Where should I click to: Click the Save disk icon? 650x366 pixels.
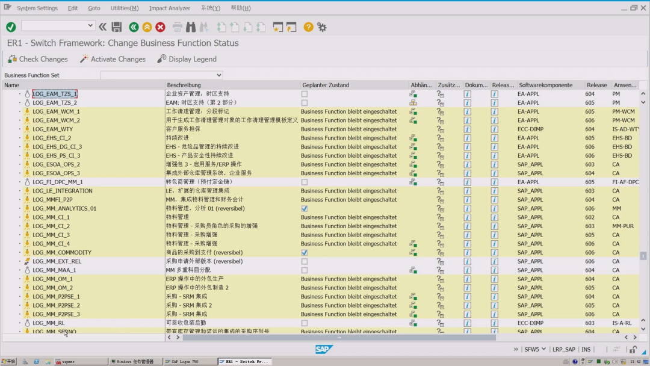(117, 27)
